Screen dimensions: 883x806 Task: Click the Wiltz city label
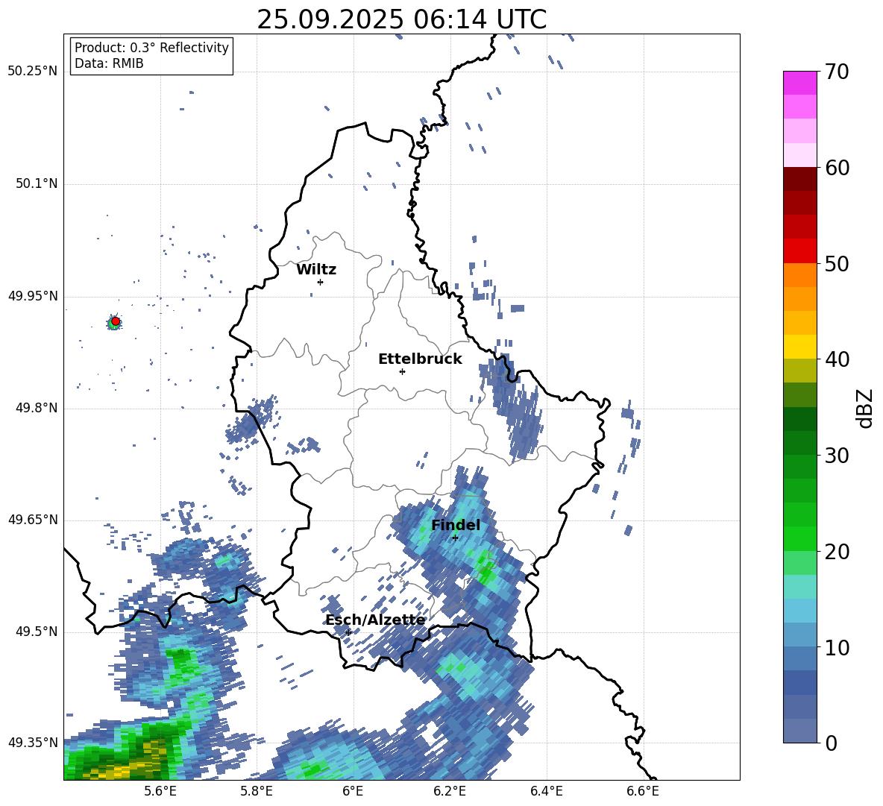pyautogui.click(x=316, y=270)
